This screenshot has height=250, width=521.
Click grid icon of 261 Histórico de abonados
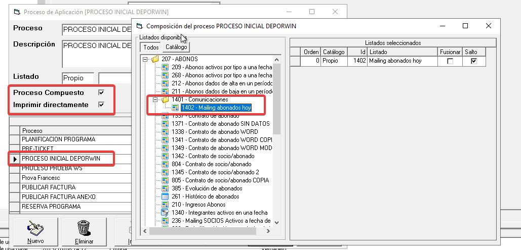coord(165,196)
